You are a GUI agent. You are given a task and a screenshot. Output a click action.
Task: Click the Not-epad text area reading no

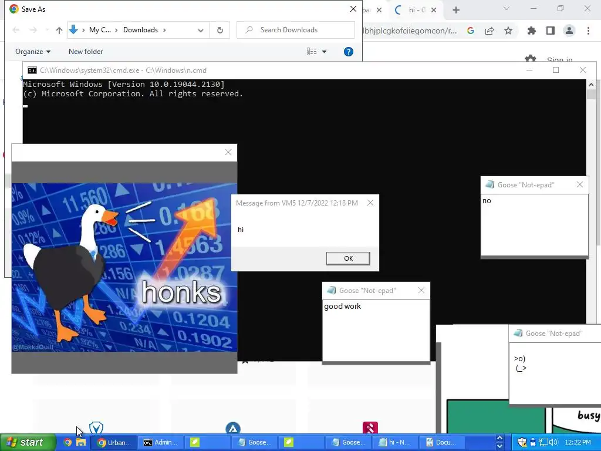click(x=535, y=225)
